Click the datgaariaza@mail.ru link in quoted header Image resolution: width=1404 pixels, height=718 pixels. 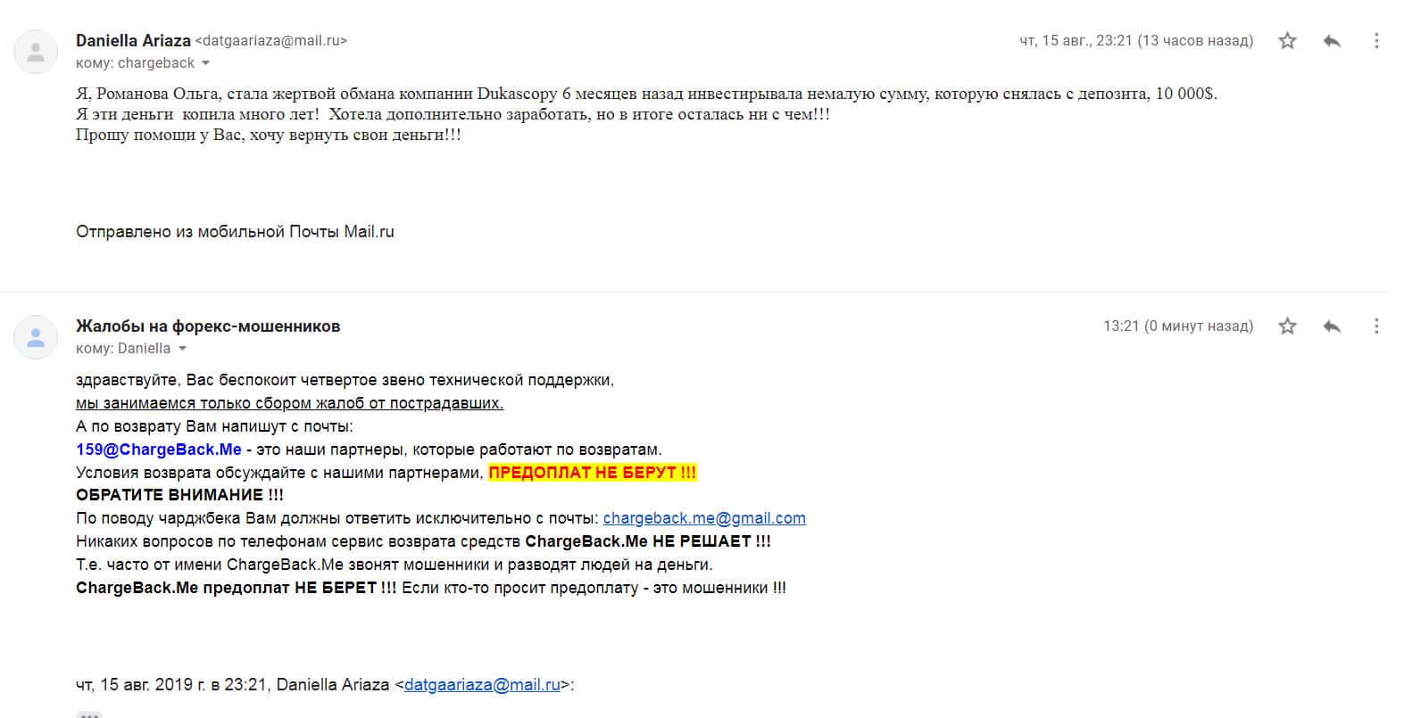(x=482, y=685)
